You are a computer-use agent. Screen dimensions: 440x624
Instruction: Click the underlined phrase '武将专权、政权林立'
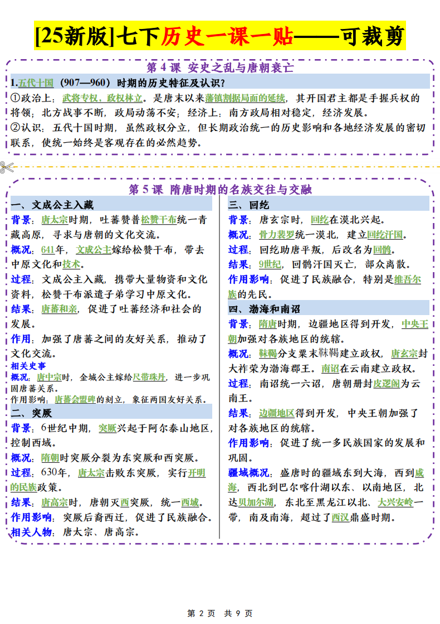click(x=102, y=98)
